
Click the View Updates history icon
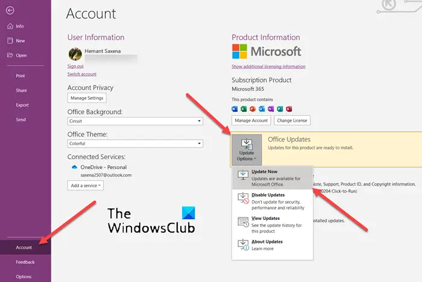(243, 222)
